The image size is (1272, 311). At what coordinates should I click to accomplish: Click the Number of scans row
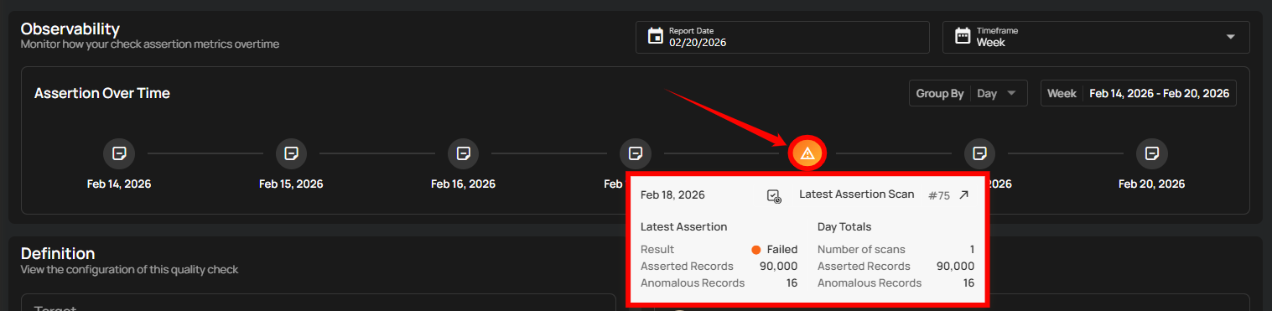[896, 249]
